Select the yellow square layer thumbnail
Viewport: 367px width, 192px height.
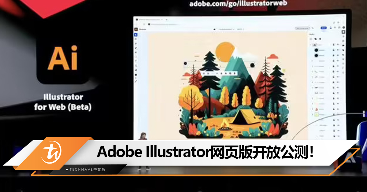tap(317, 115)
